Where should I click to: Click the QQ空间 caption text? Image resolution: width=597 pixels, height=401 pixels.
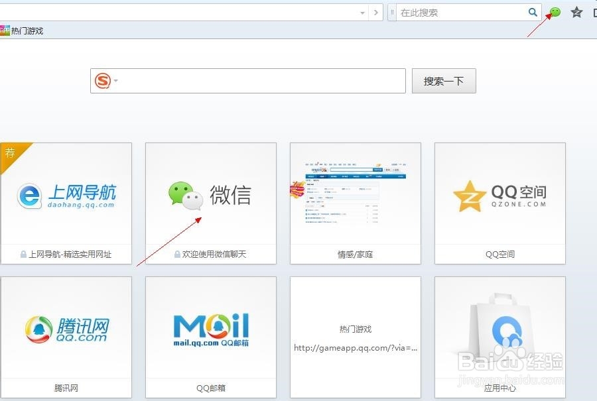[500, 254]
